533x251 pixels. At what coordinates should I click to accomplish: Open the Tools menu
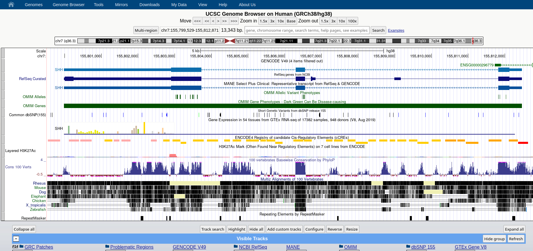click(x=98, y=5)
